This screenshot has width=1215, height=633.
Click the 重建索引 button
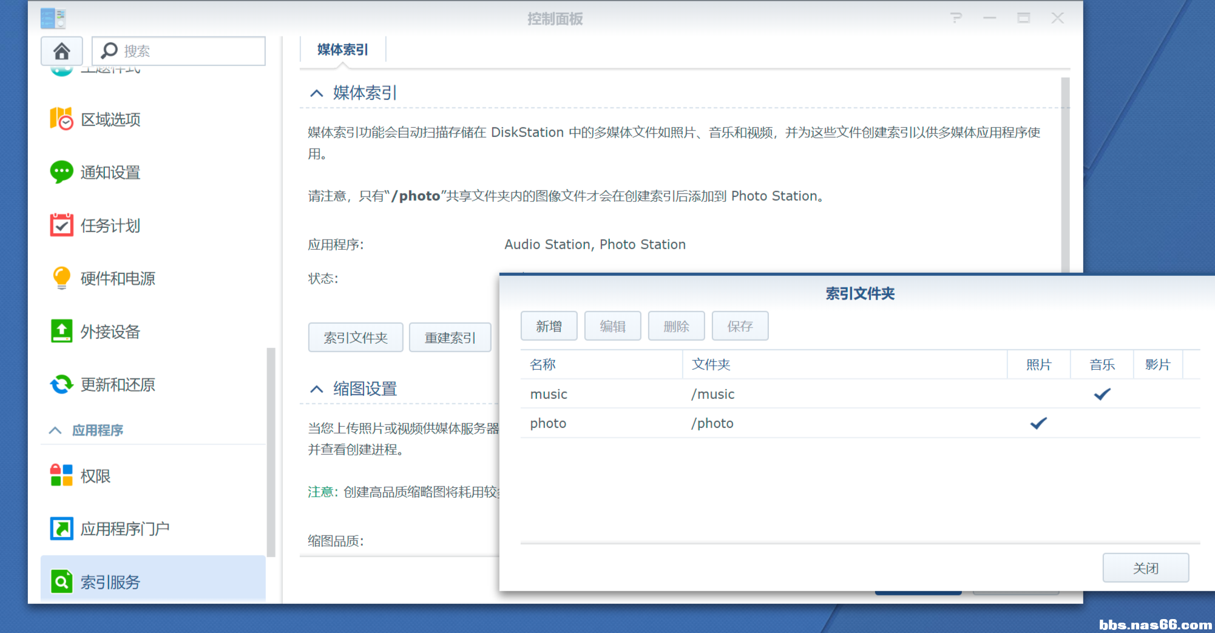(x=450, y=337)
